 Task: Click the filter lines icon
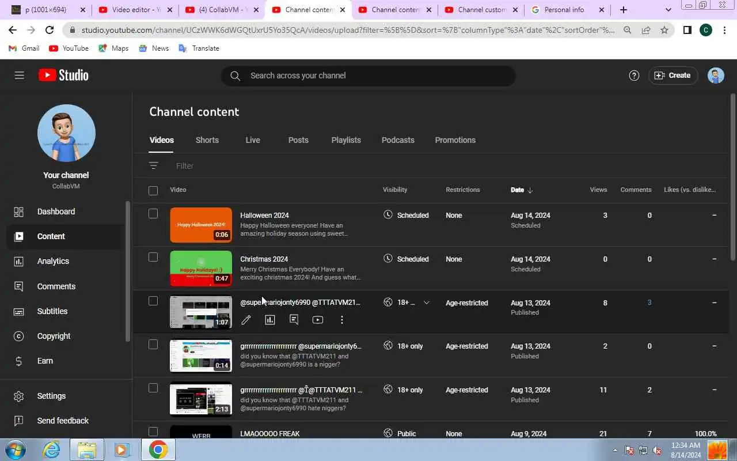pyautogui.click(x=153, y=166)
